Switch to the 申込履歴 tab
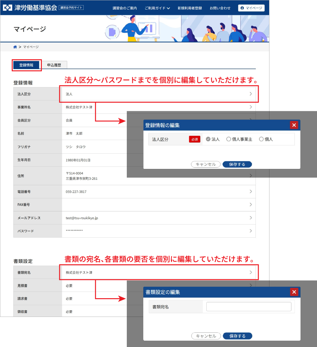Viewport: 317px width, 347px height. point(54,65)
